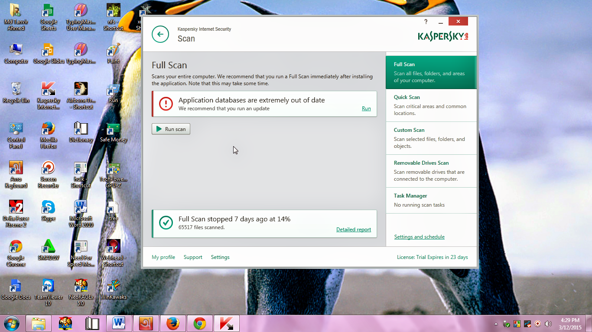
Task: Open Chrome from the taskbar
Action: 200,323
